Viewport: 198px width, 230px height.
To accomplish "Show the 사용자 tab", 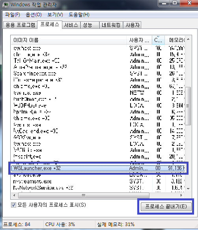I will point(133,25).
